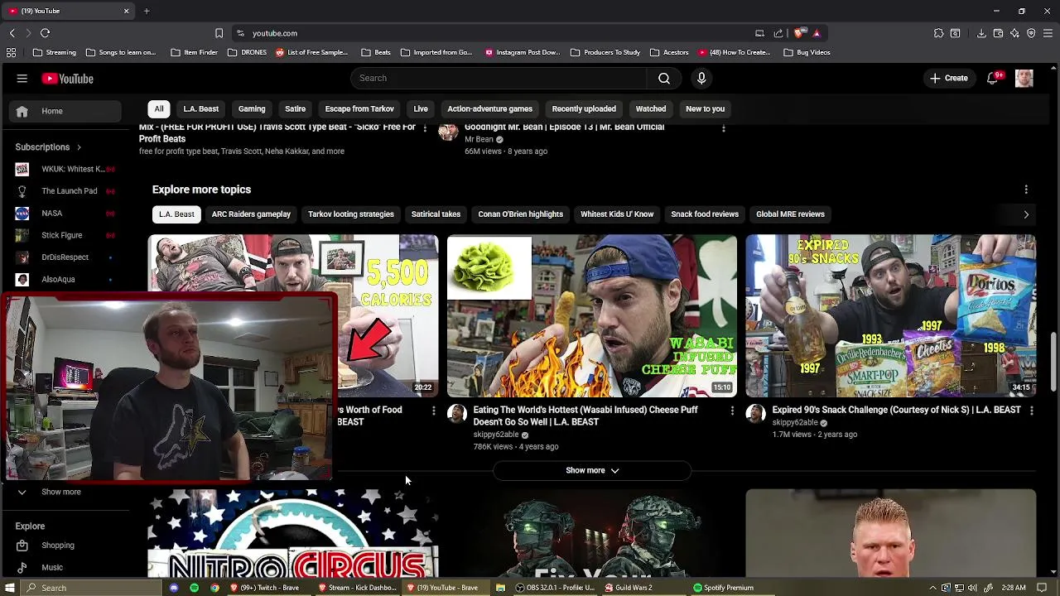Open Nitro Circus video thumbnail
This screenshot has height=596, width=1060.
click(293, 533)
